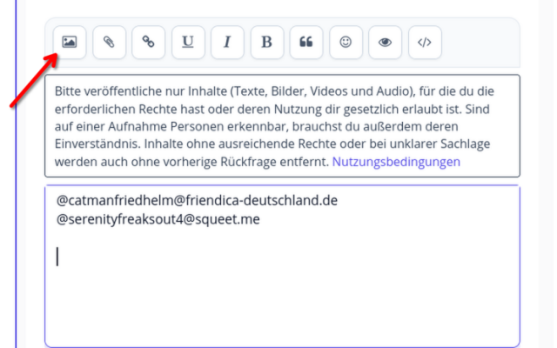Insert a code block
The image size is (557, 348).
click(x=425, y=43)
